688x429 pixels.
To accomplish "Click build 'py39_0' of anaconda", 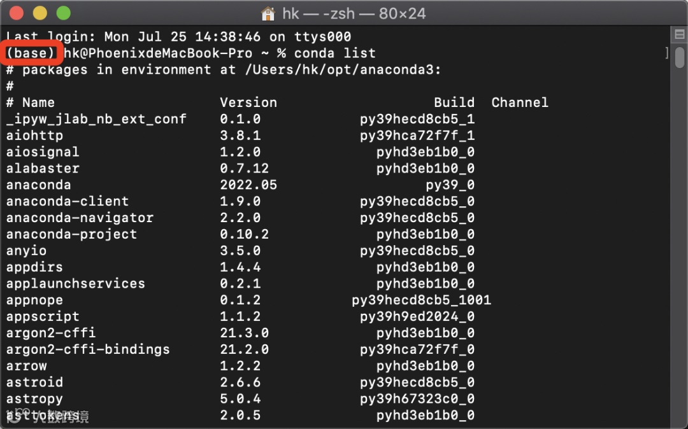I will [450, 185].
